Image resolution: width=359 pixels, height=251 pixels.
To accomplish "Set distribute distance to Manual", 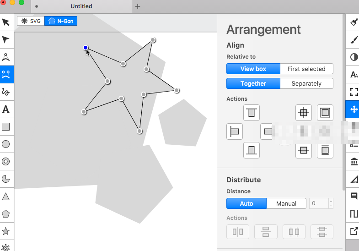I will 286,203.
